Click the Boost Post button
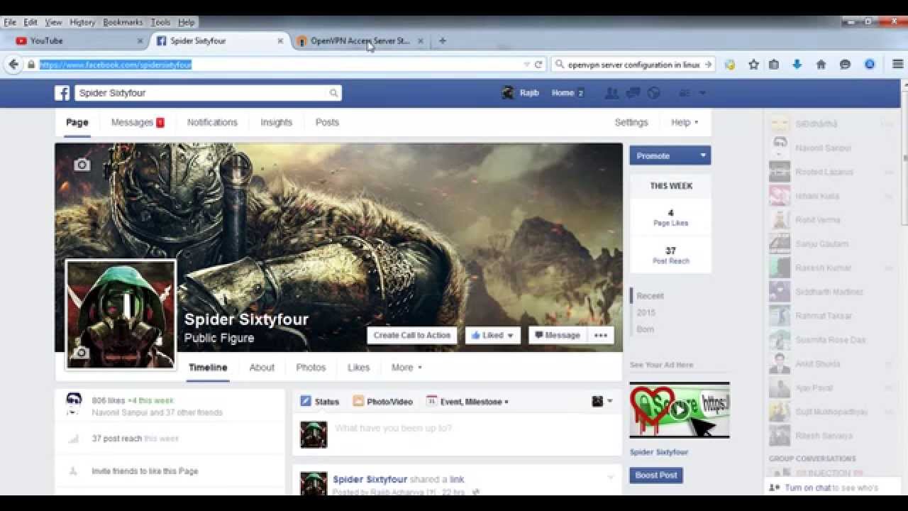Viewport: 908px width, 511px height. click(656, 476)
